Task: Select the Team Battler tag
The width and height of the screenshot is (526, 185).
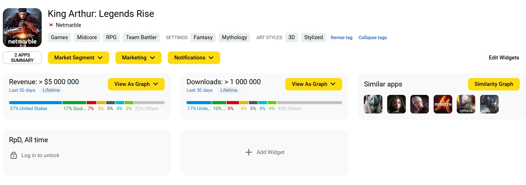Action: (141, 37)
